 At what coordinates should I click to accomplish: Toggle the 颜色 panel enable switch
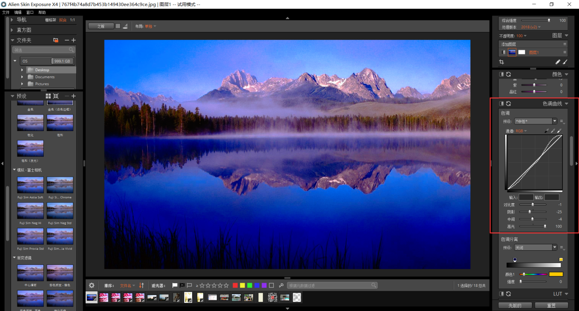tap(501, 74)
